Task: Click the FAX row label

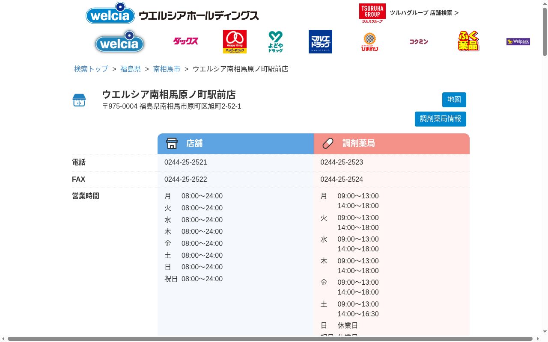Action: 79,180
